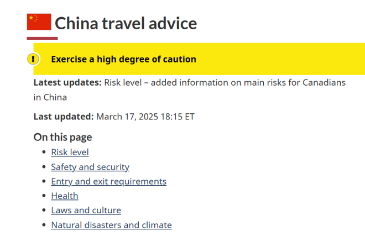
Task: Select the 'Latest updates:' bold label
Action: pyautogui.click(x=67, y=82)
